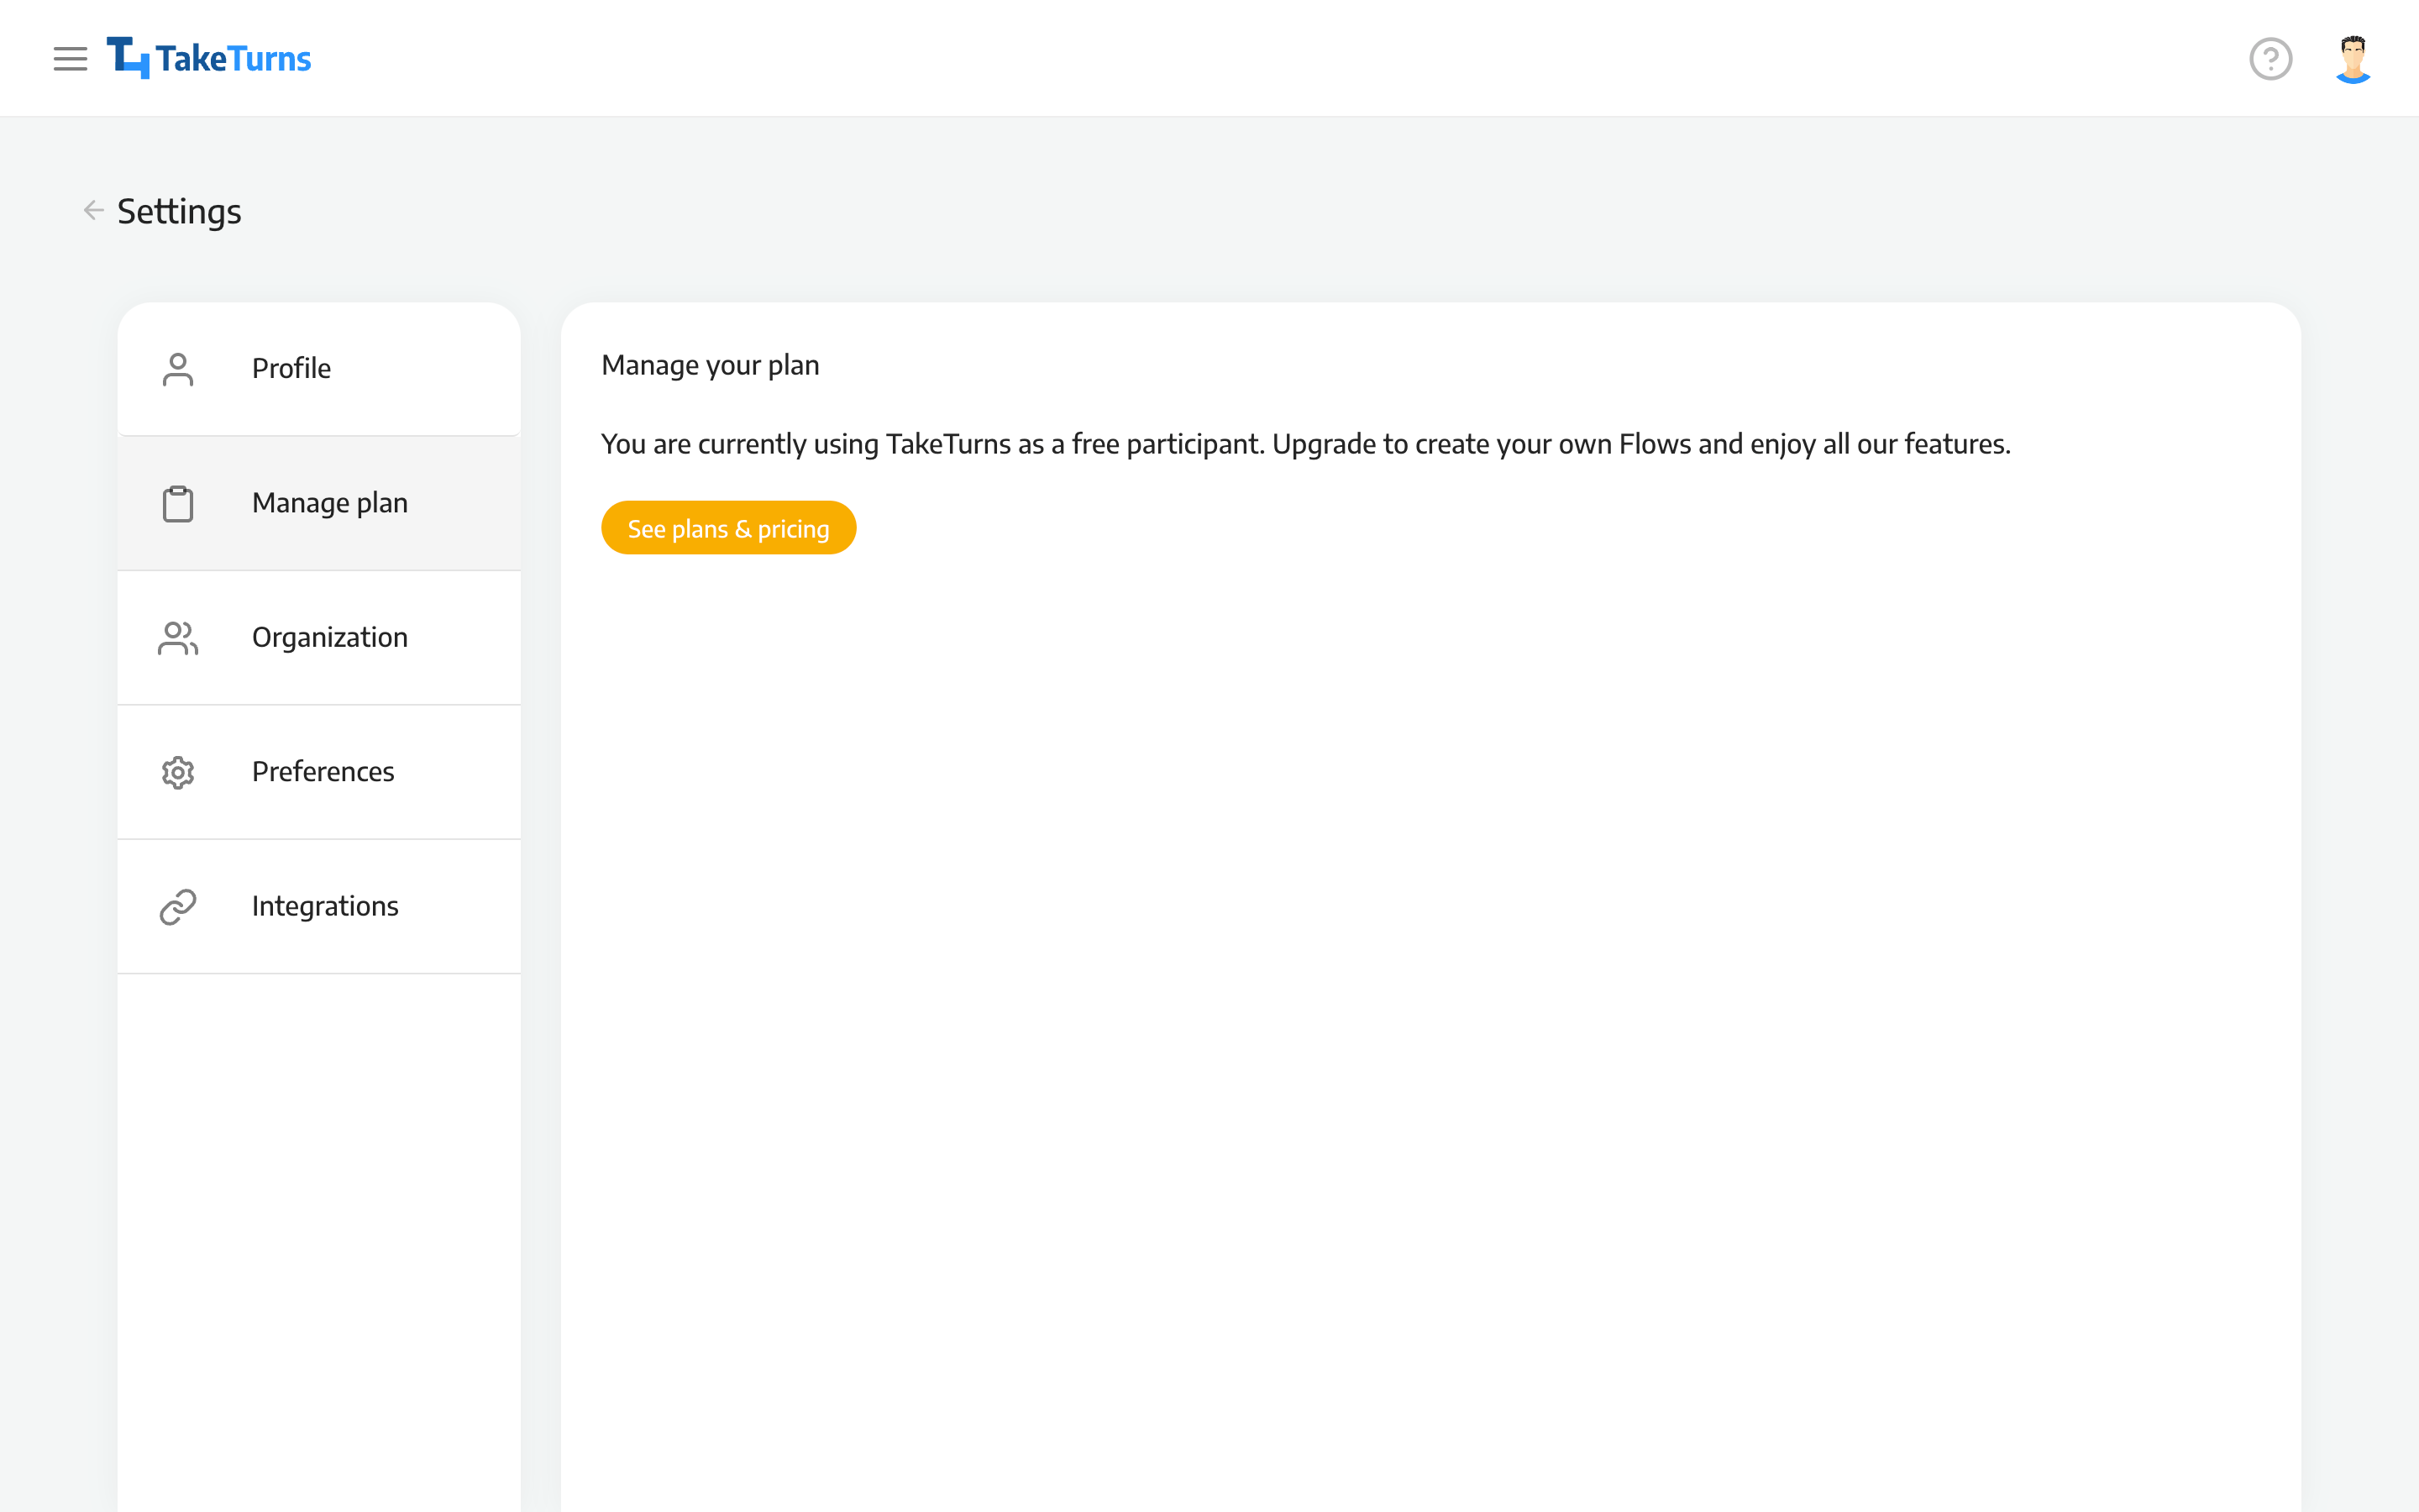Click the Settings page title
Image resolution: width=2419 pixels, height=1512 pixels.
(x=179, y=211)
